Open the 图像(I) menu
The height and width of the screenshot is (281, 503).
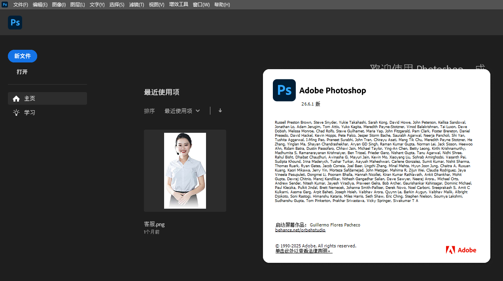pos(59,5)
